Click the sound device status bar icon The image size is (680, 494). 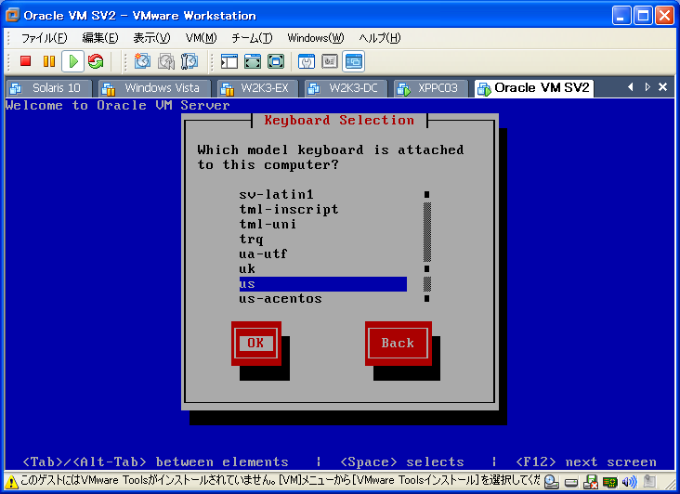coord(629,482)
